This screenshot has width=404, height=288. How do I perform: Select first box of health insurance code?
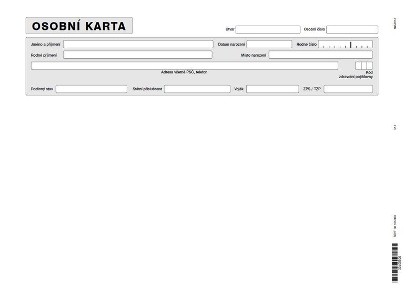[358, 66]
